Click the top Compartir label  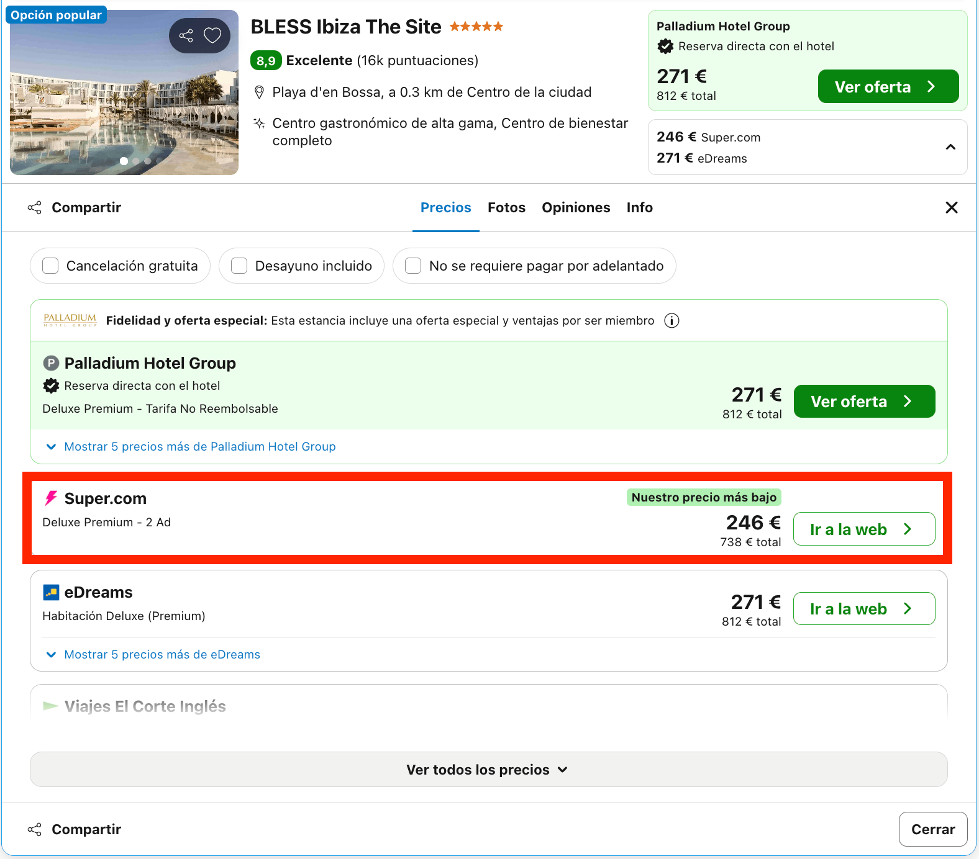point(86,207)
